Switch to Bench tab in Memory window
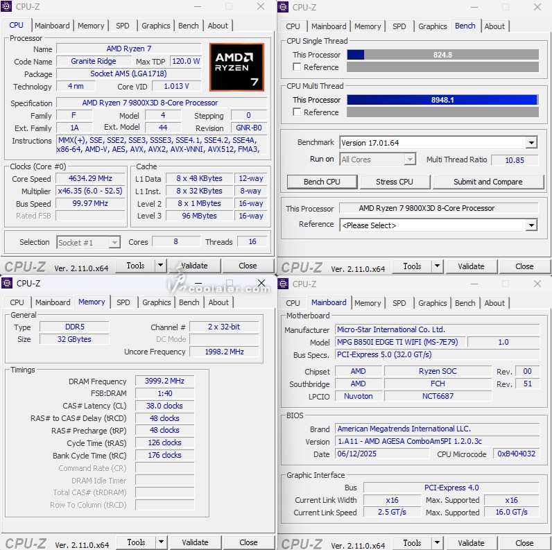 click(x=189, y=302)
